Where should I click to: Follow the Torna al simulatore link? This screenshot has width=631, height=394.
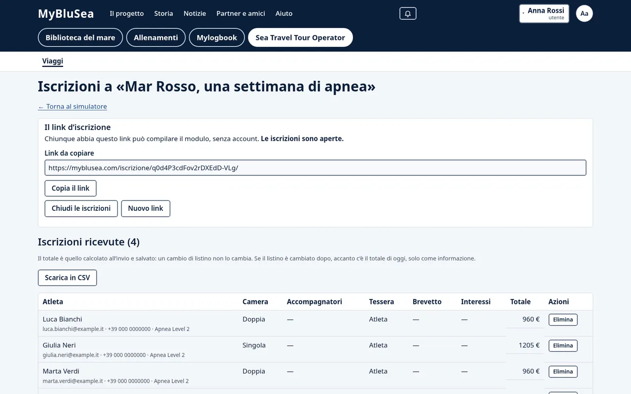(x=72, y=106)
